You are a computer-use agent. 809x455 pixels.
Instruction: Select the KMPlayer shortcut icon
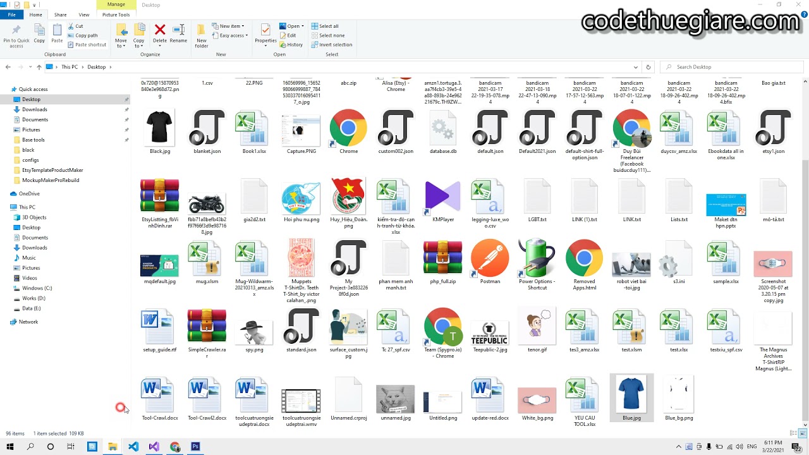(x=443, y=197)
